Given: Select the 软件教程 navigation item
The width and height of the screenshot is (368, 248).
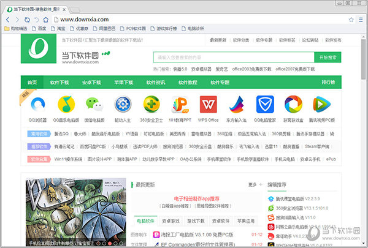Looking at the screenshot, I should [188, 82].
